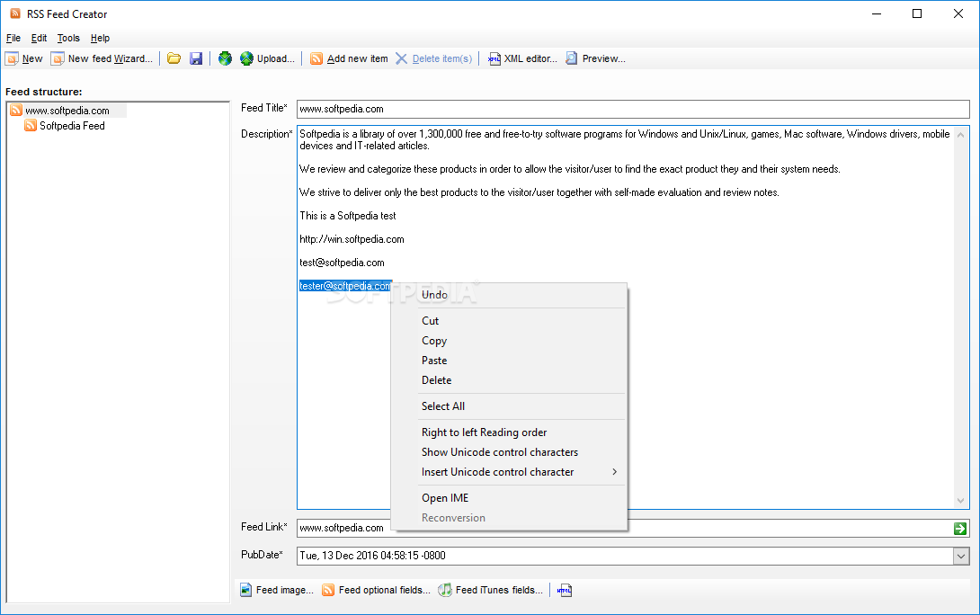Open Feed image settings
The image size is (980, 615).
click(x=277, y=590)
